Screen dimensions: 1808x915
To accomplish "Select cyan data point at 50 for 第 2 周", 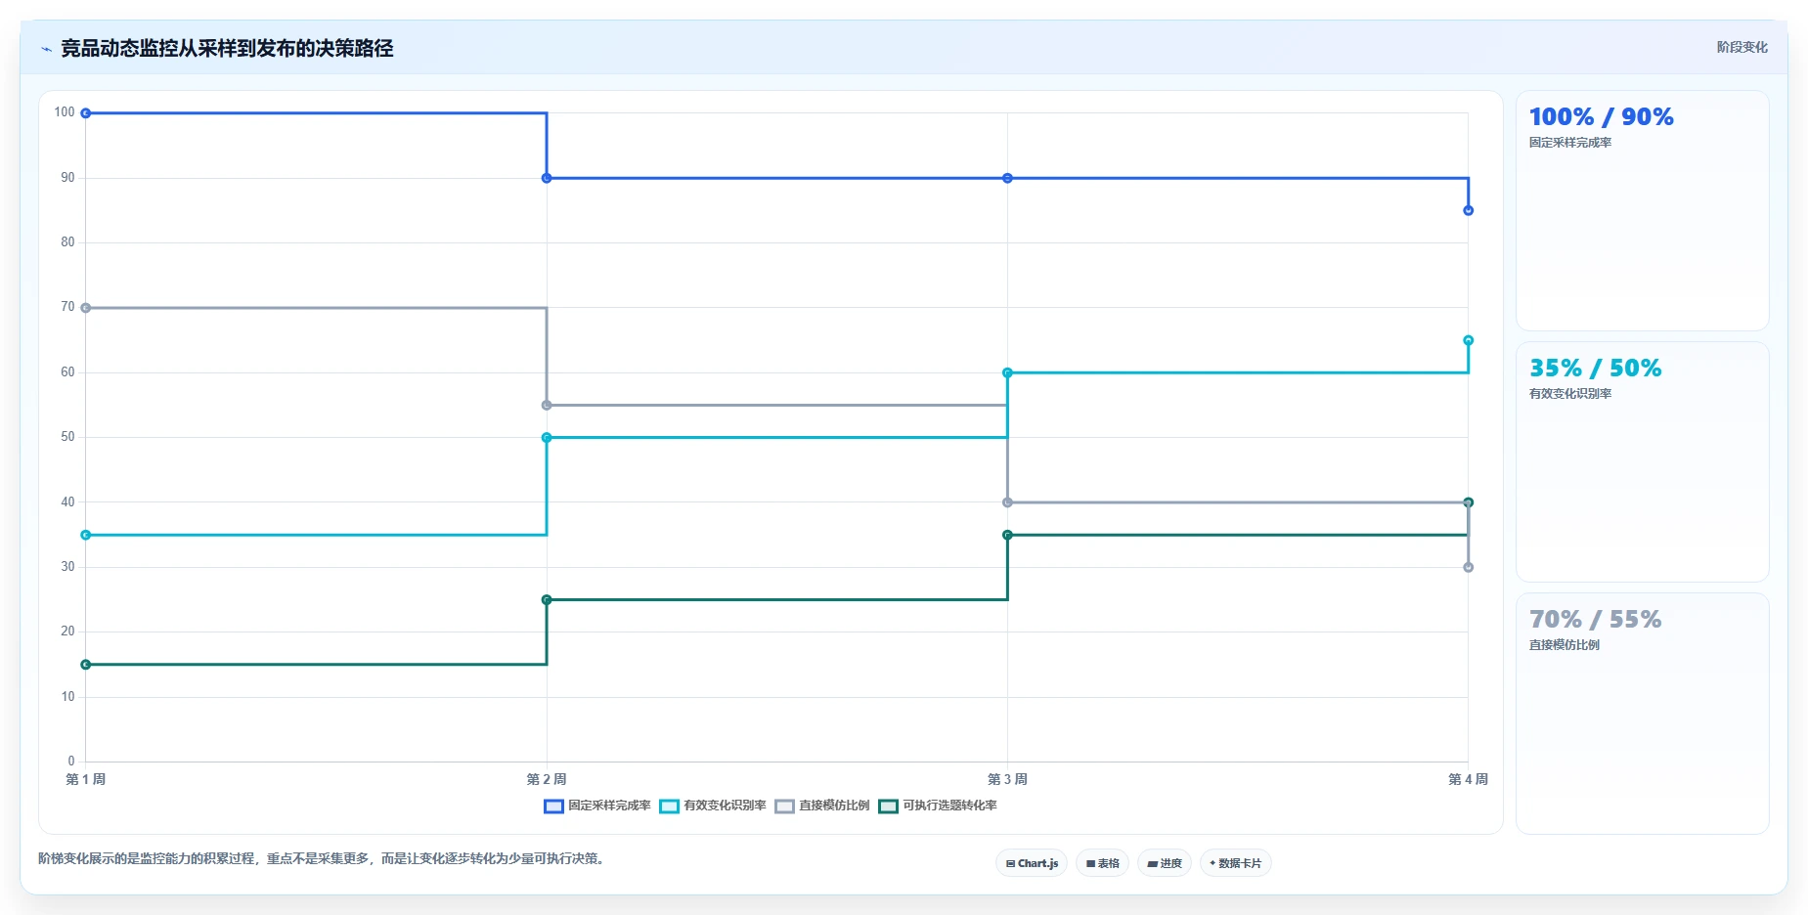I will (547, 438).
